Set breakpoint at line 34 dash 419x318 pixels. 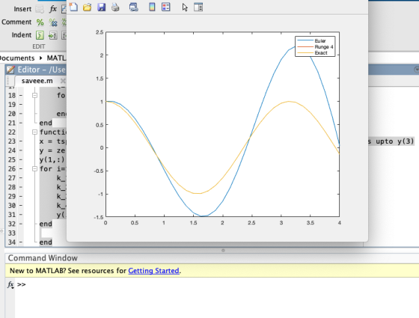click(21, 242)
